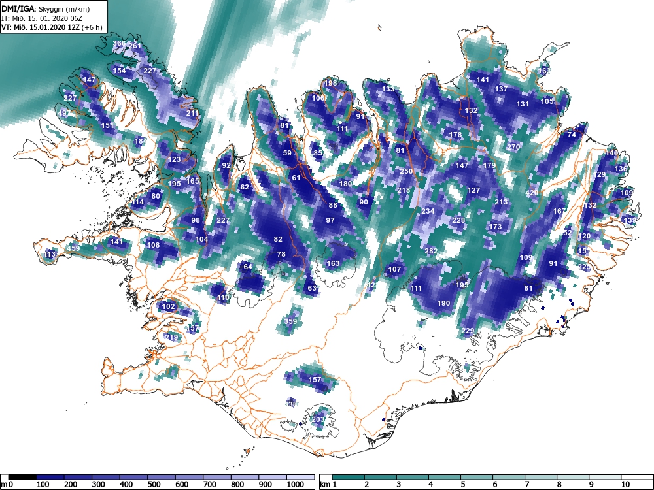Click the visibility value 92 on the map

[226, 165]
